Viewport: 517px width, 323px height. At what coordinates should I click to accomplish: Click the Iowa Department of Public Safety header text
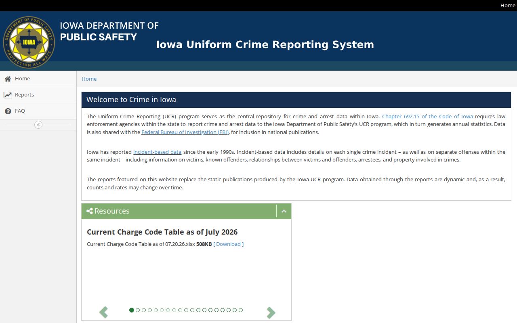[109, 31]
